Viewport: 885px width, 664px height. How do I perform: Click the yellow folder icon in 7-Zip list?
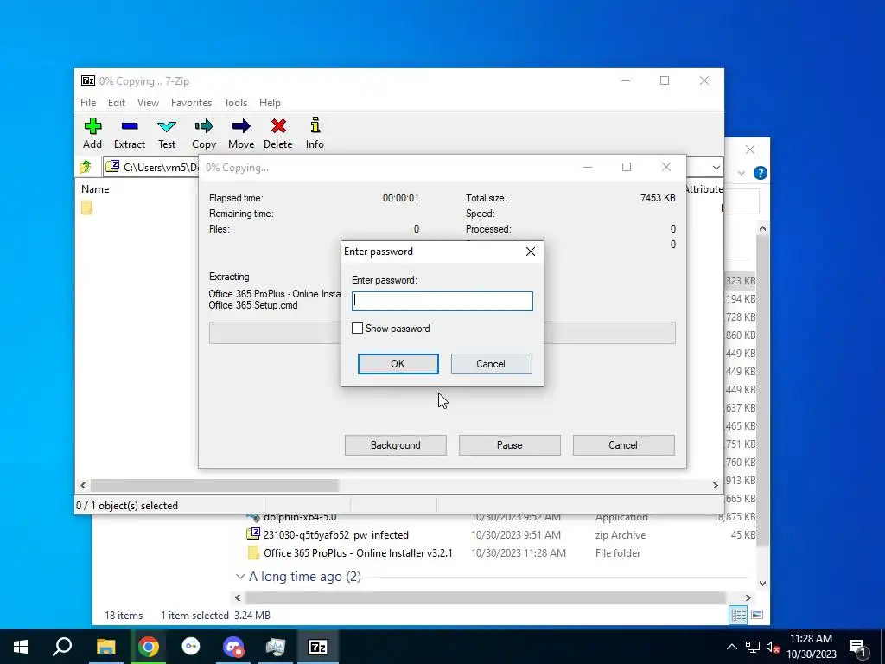(87, 207)
